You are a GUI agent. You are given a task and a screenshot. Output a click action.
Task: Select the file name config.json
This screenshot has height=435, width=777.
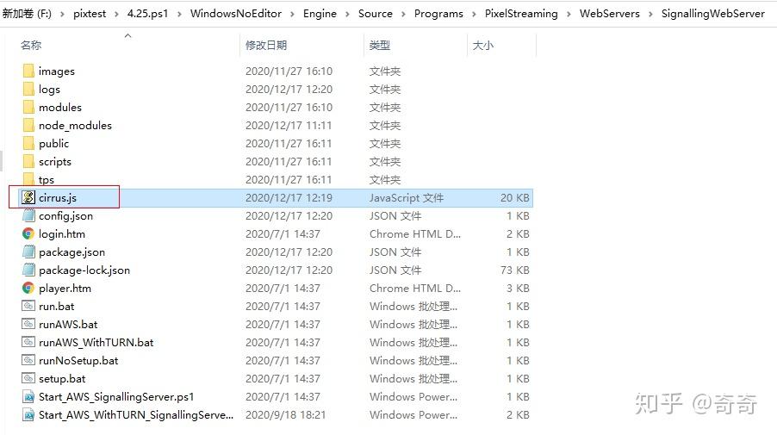(x=66, y=215)
